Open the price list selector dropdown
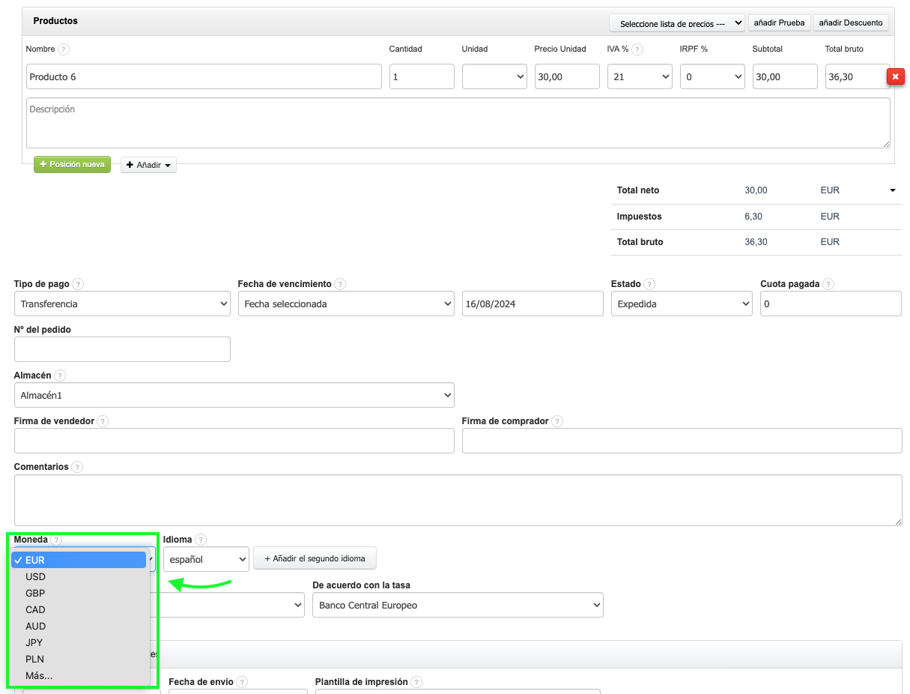Viewport: 910px width, 694px height. pyautogui.click(x=677, y=23)
